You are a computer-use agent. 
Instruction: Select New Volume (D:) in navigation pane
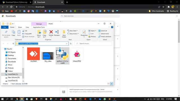click(12, 77)
